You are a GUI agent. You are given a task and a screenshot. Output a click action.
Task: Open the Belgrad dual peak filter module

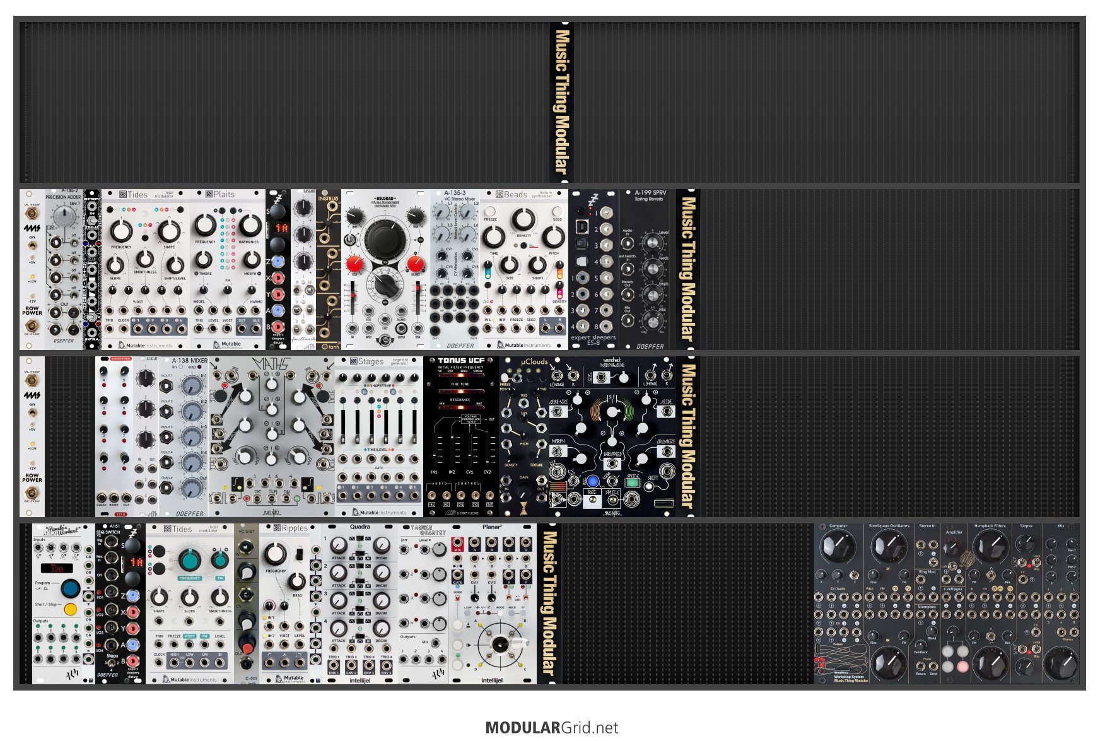pyautogui.click(x=385, y=270)
